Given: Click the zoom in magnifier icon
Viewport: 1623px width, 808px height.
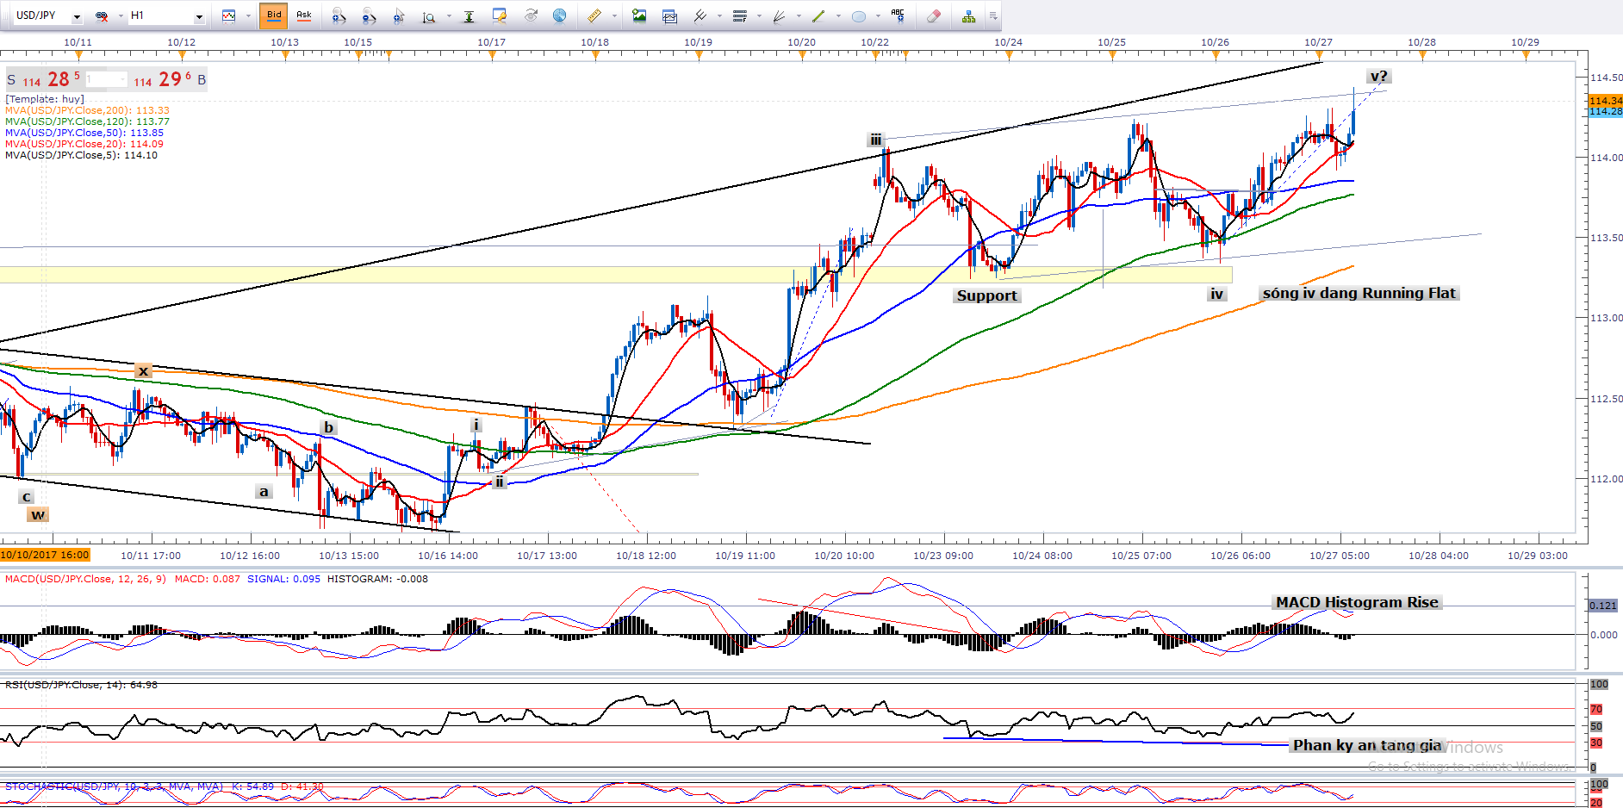Looking at the screenshot, I should pos(339,16).
